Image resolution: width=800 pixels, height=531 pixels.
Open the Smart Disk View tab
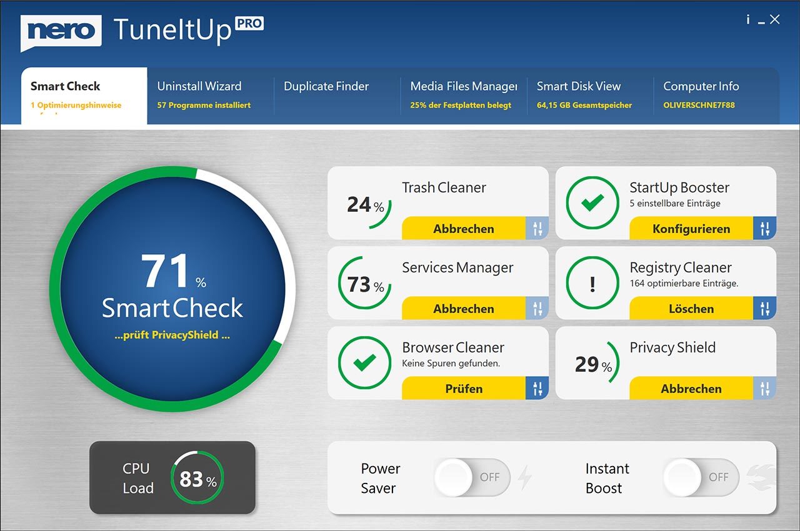(x=590, y=96)
